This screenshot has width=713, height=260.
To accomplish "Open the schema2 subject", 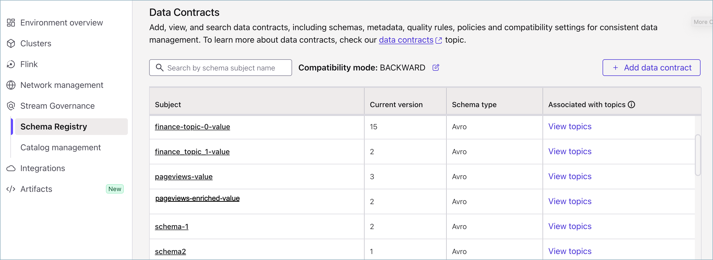I will click(x=170, y=251).
